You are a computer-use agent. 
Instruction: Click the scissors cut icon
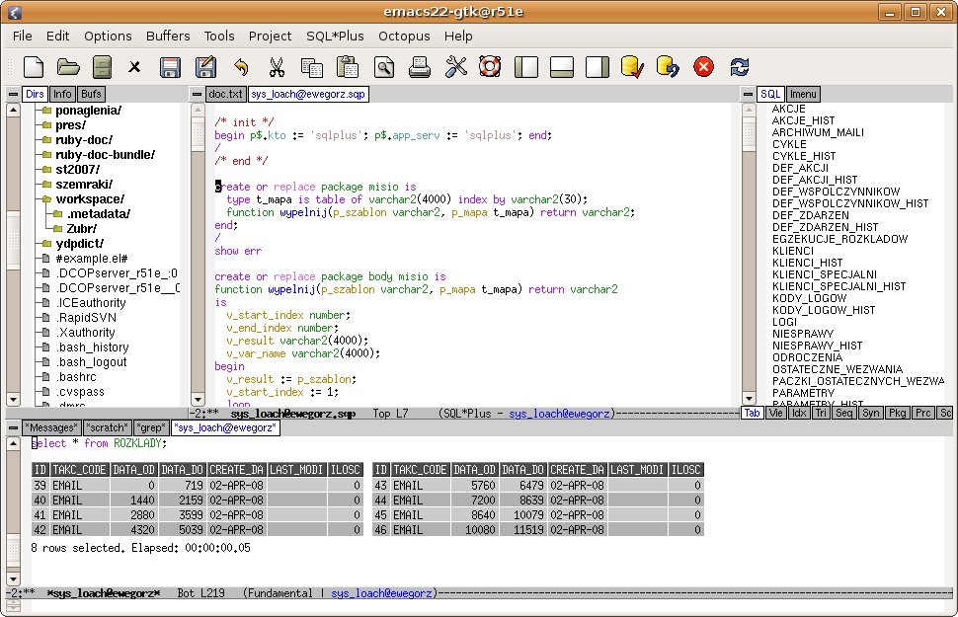coord(277,67)
